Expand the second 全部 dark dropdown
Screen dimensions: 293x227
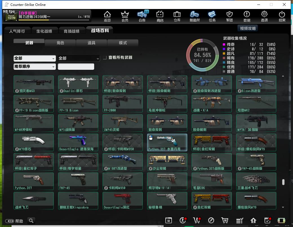click(79, 59)
